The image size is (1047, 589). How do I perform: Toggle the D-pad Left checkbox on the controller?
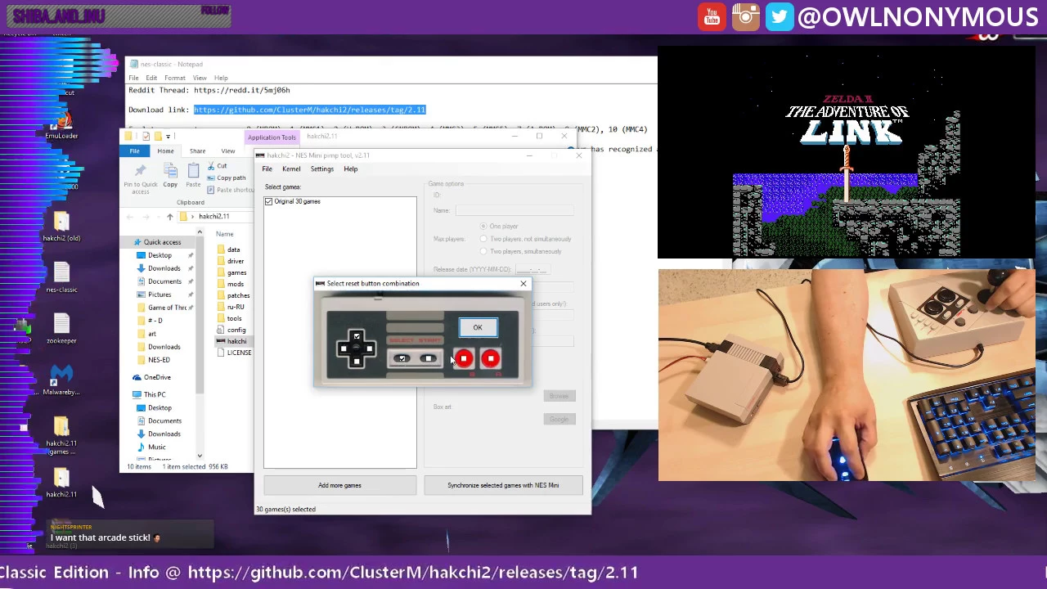[344, 349]
